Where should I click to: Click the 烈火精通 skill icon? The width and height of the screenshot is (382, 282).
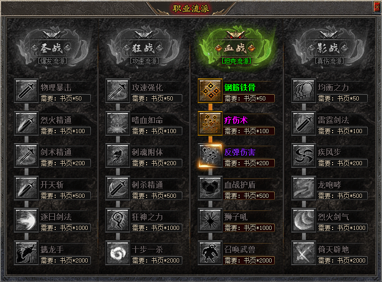tap(26, 123)
